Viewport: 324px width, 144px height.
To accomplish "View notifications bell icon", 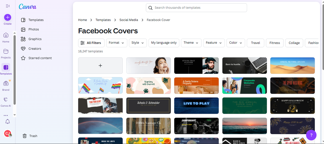I will click(x=8, y=122).
